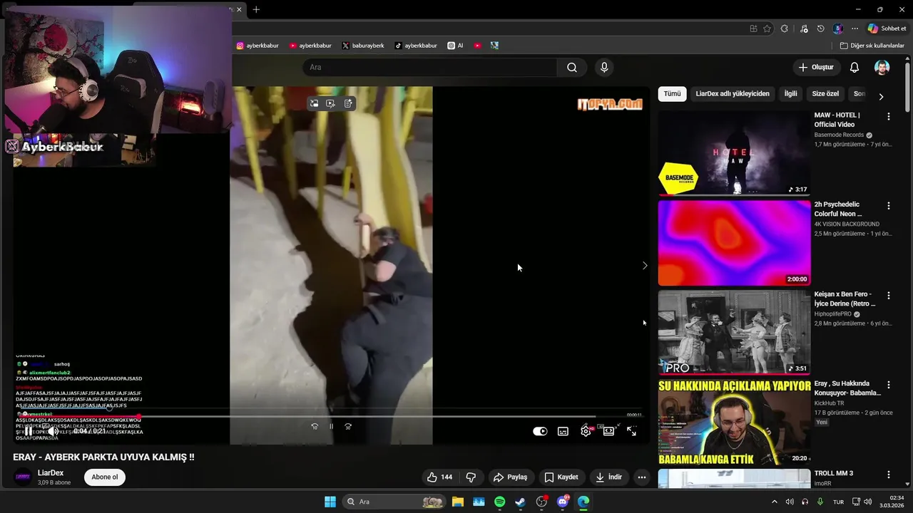The width and height of the screenshot is (913, 513).
Task: Click the YouTube search magnifier button
Action: click(x=572, y=67)
